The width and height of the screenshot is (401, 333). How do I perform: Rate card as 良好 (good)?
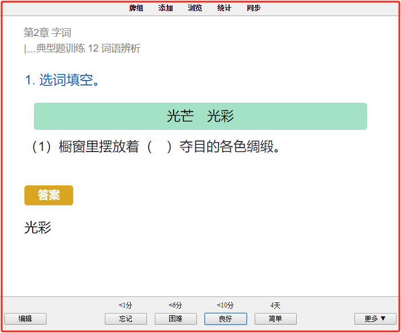[x=226, y=319]
